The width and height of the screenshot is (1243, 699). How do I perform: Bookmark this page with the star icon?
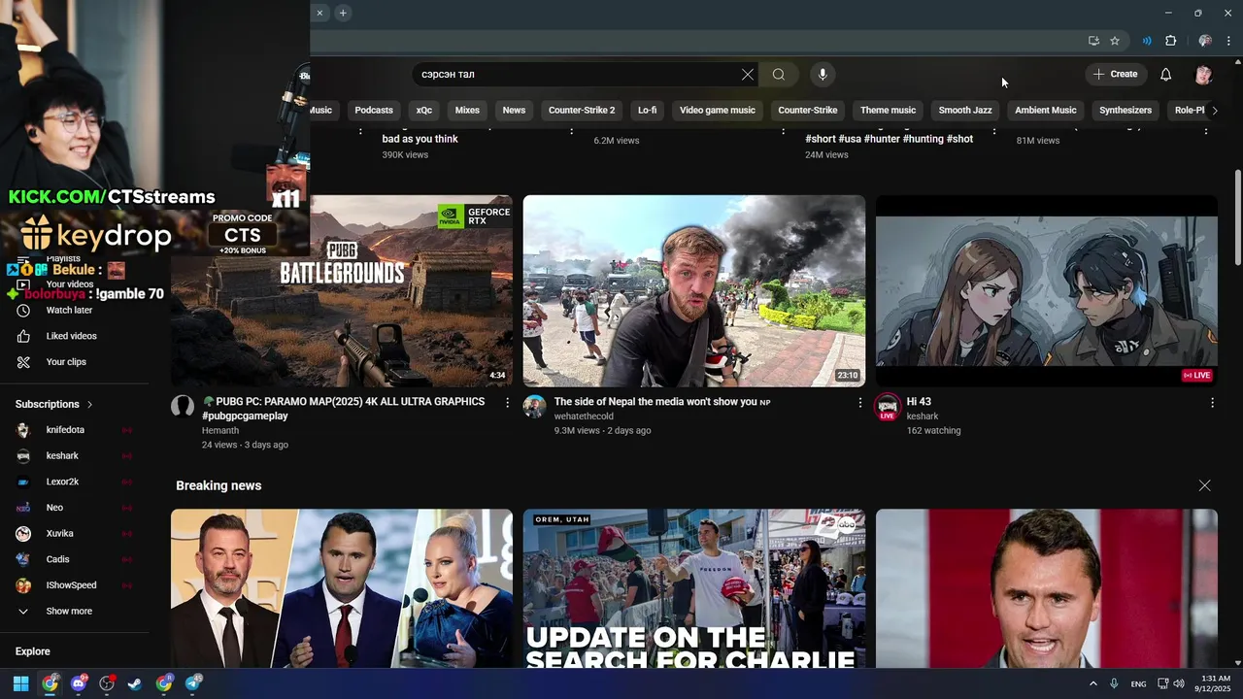(x=1115, y=41)
